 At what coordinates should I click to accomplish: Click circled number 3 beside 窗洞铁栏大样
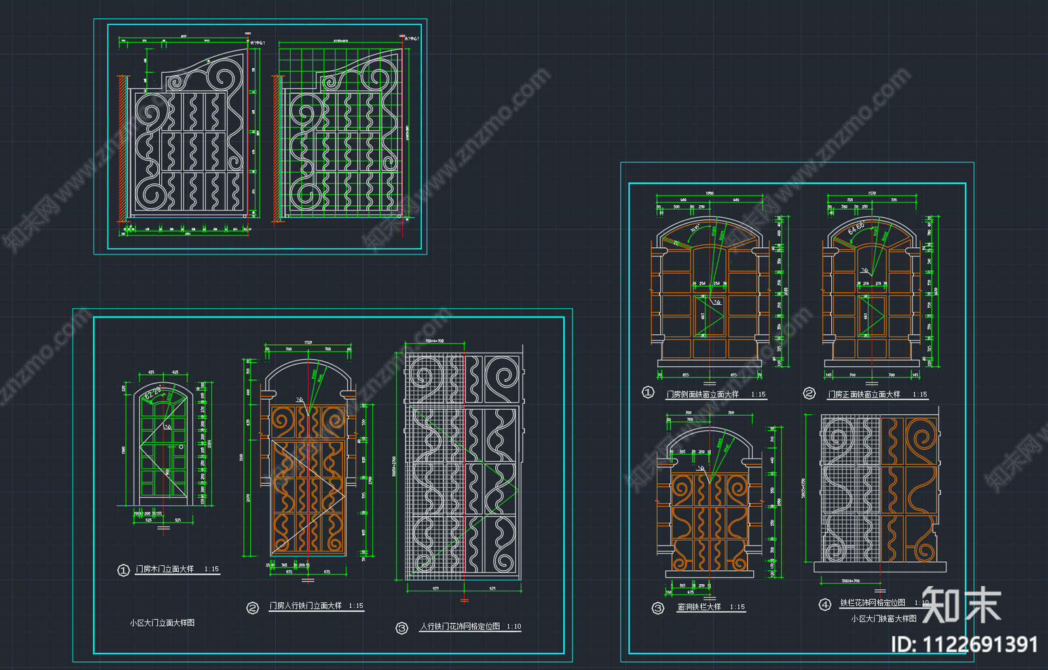coord(658,608)
